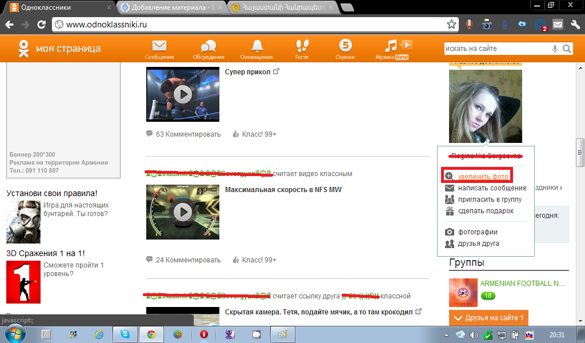The height and width of the screenshot is (343, 585).
Task: Open Skype from the taskbar
Action: (x=125, y=334)
